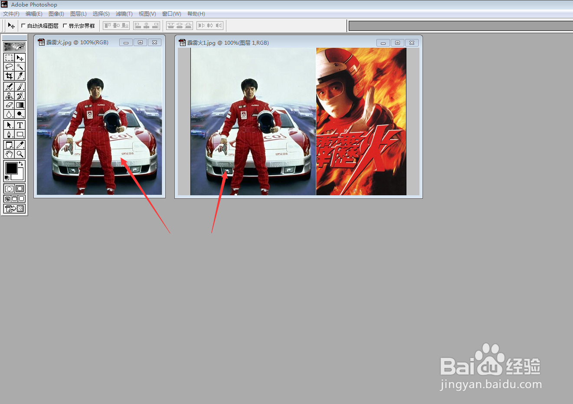Screen dimensions: 573x404
Task: Click Align Vertical Centers button
Action: tap(116, 26)
